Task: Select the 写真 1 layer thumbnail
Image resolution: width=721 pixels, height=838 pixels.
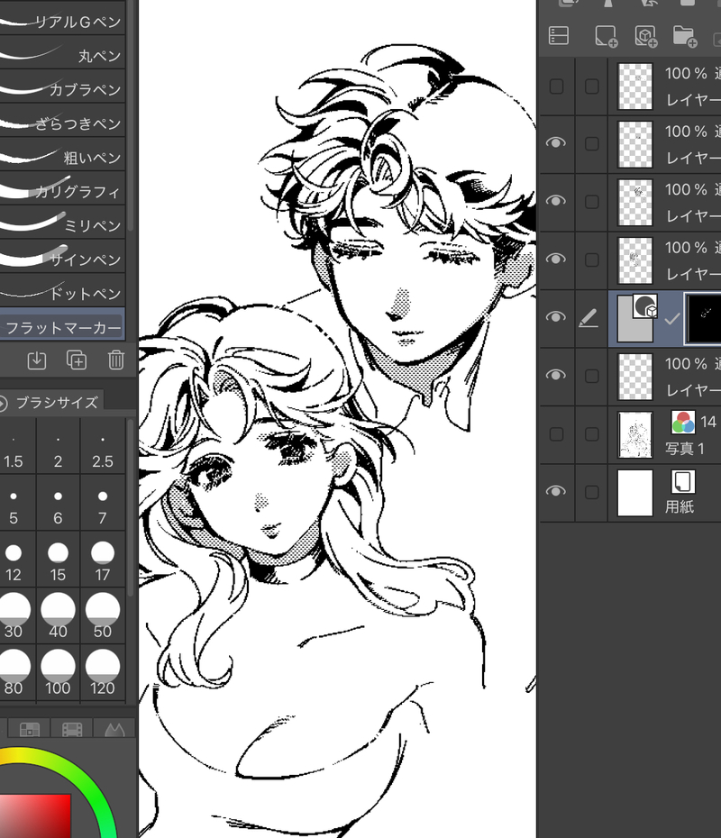Action: (x=635, y=434)
